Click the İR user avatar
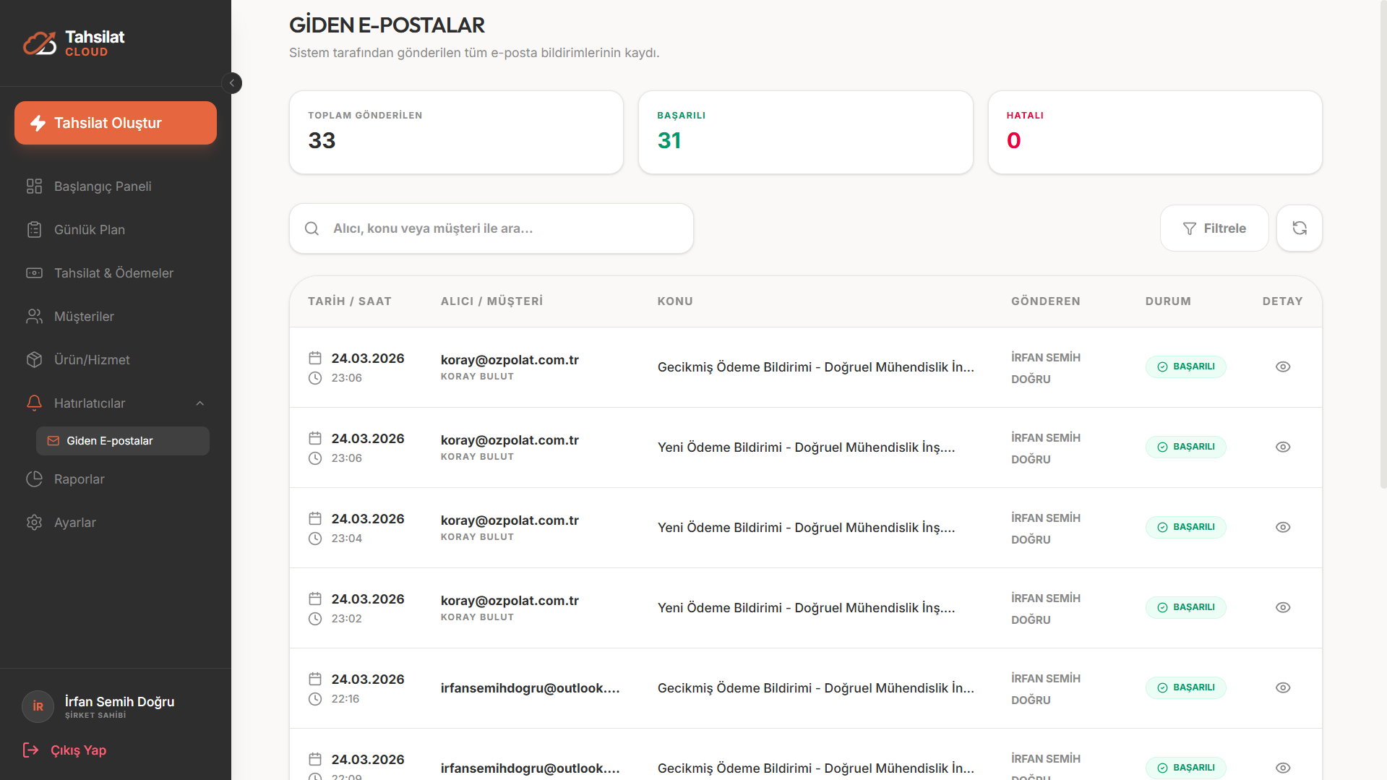Image resolution: width=1387 pixels, height=780 pixels. coord(38,706)
